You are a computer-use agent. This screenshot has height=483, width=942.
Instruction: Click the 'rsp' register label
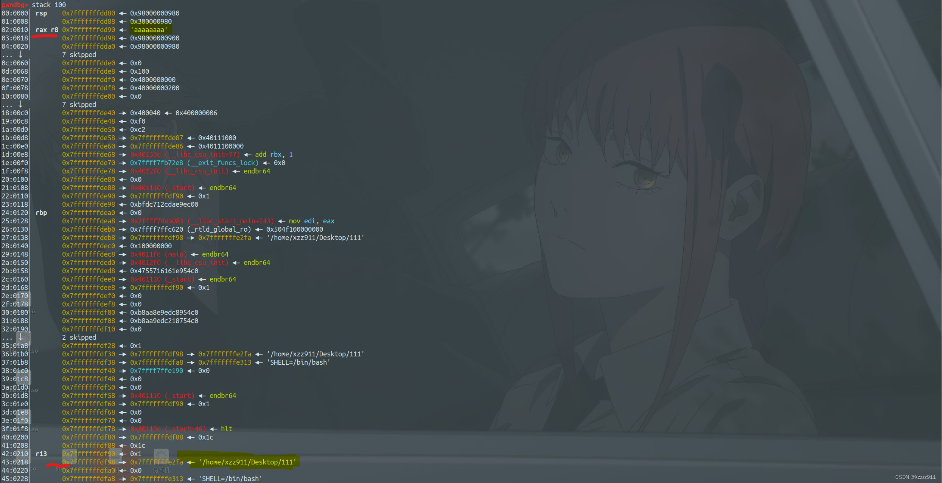(41, 13)
